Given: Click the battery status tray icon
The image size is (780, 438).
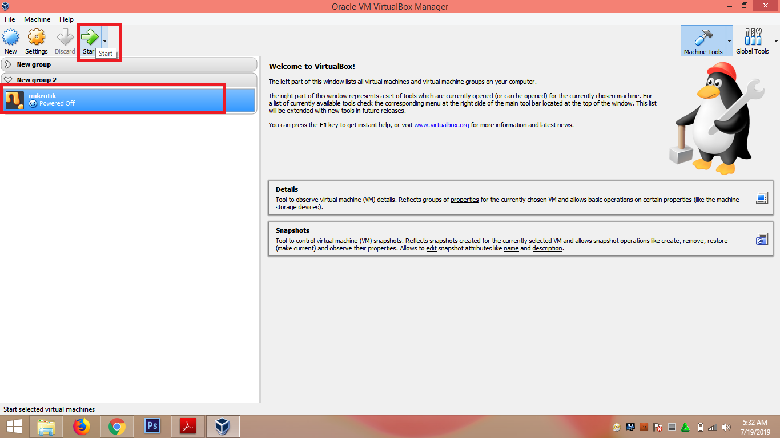Looking at the screenshot, I should tap(701, 427).
